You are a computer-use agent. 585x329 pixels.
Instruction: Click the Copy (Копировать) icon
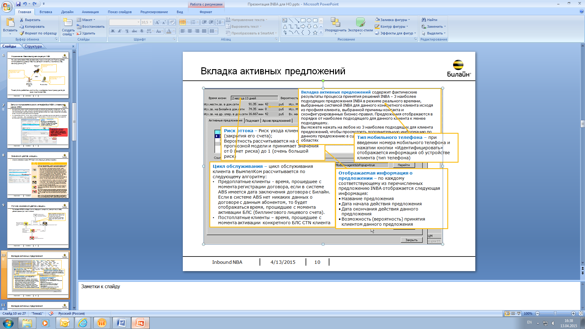(22, 27)
